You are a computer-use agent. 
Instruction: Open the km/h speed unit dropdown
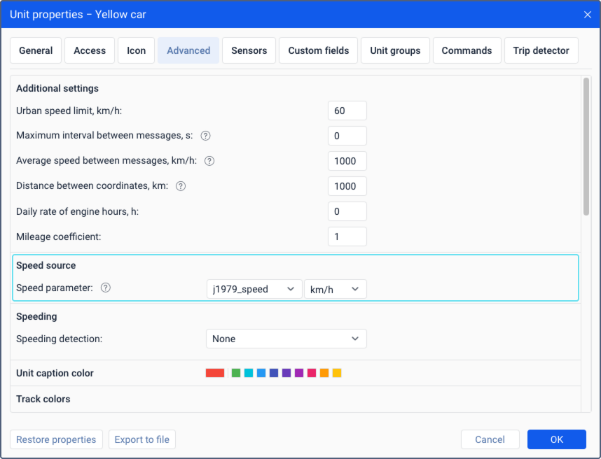tap(335, 289)
